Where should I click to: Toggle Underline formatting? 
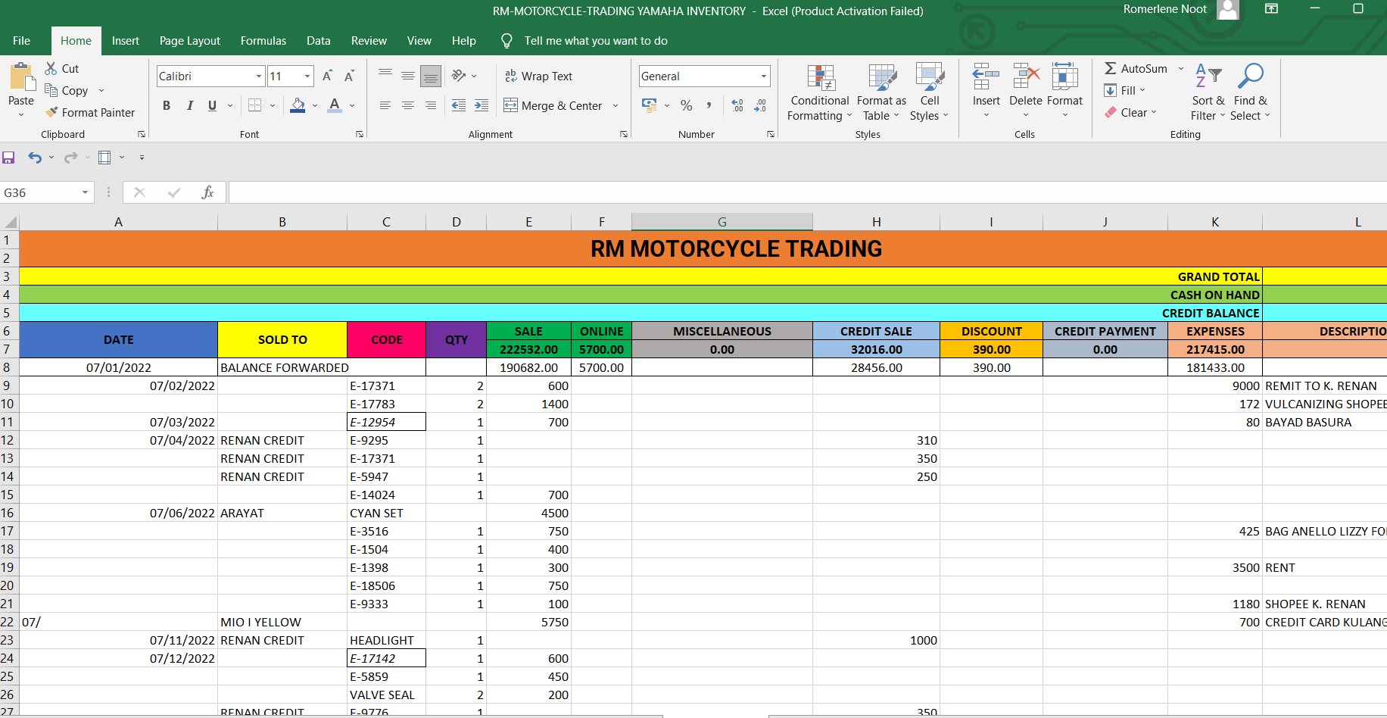click(212, 105)
